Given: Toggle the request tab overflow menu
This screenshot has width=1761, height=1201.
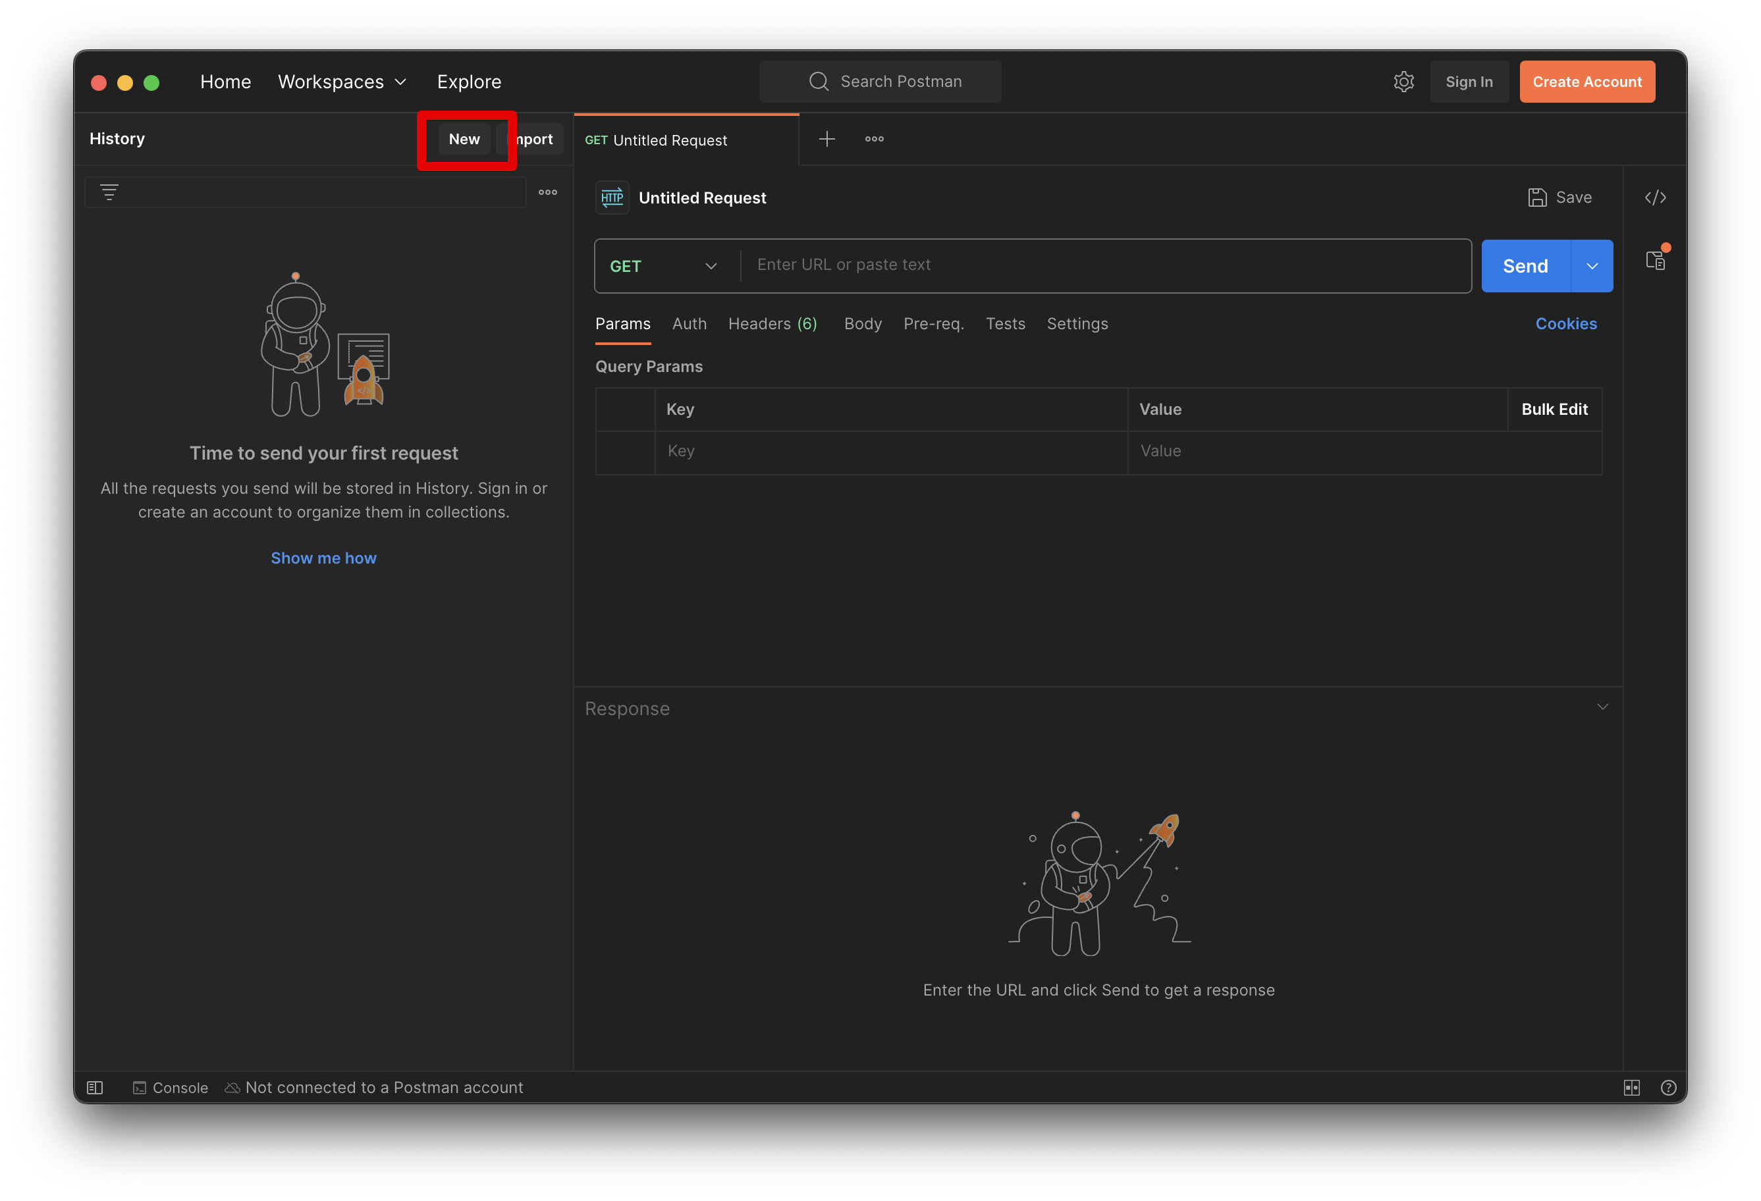Looking at the screenshot, I should point(875,138).
